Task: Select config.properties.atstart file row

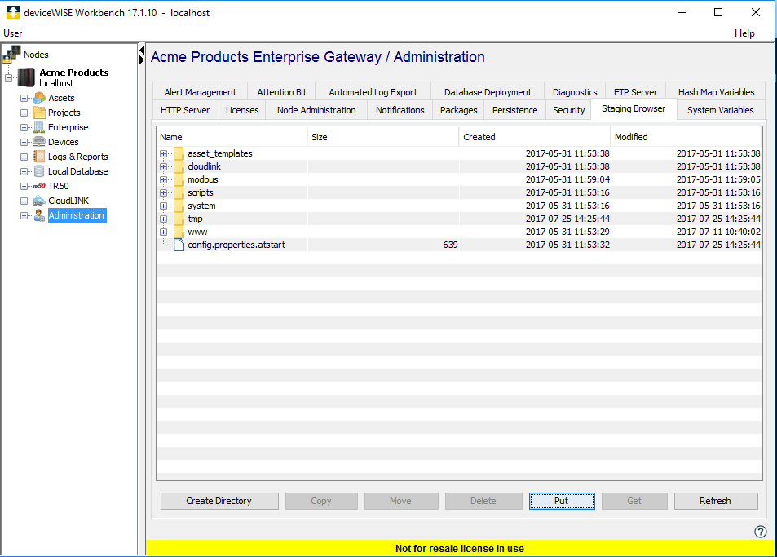Action: coord(459,245)
